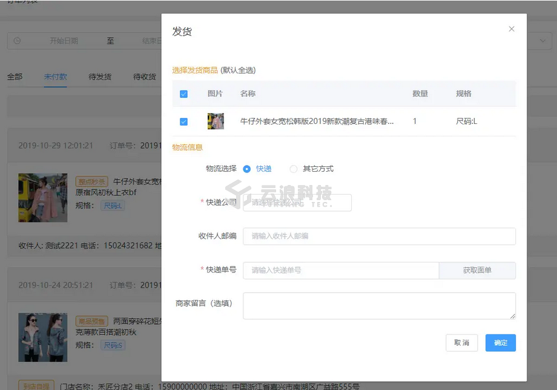Screen dimensions: 557x390
Task: Open the 待收货 tab
Action: pos(145,77)
